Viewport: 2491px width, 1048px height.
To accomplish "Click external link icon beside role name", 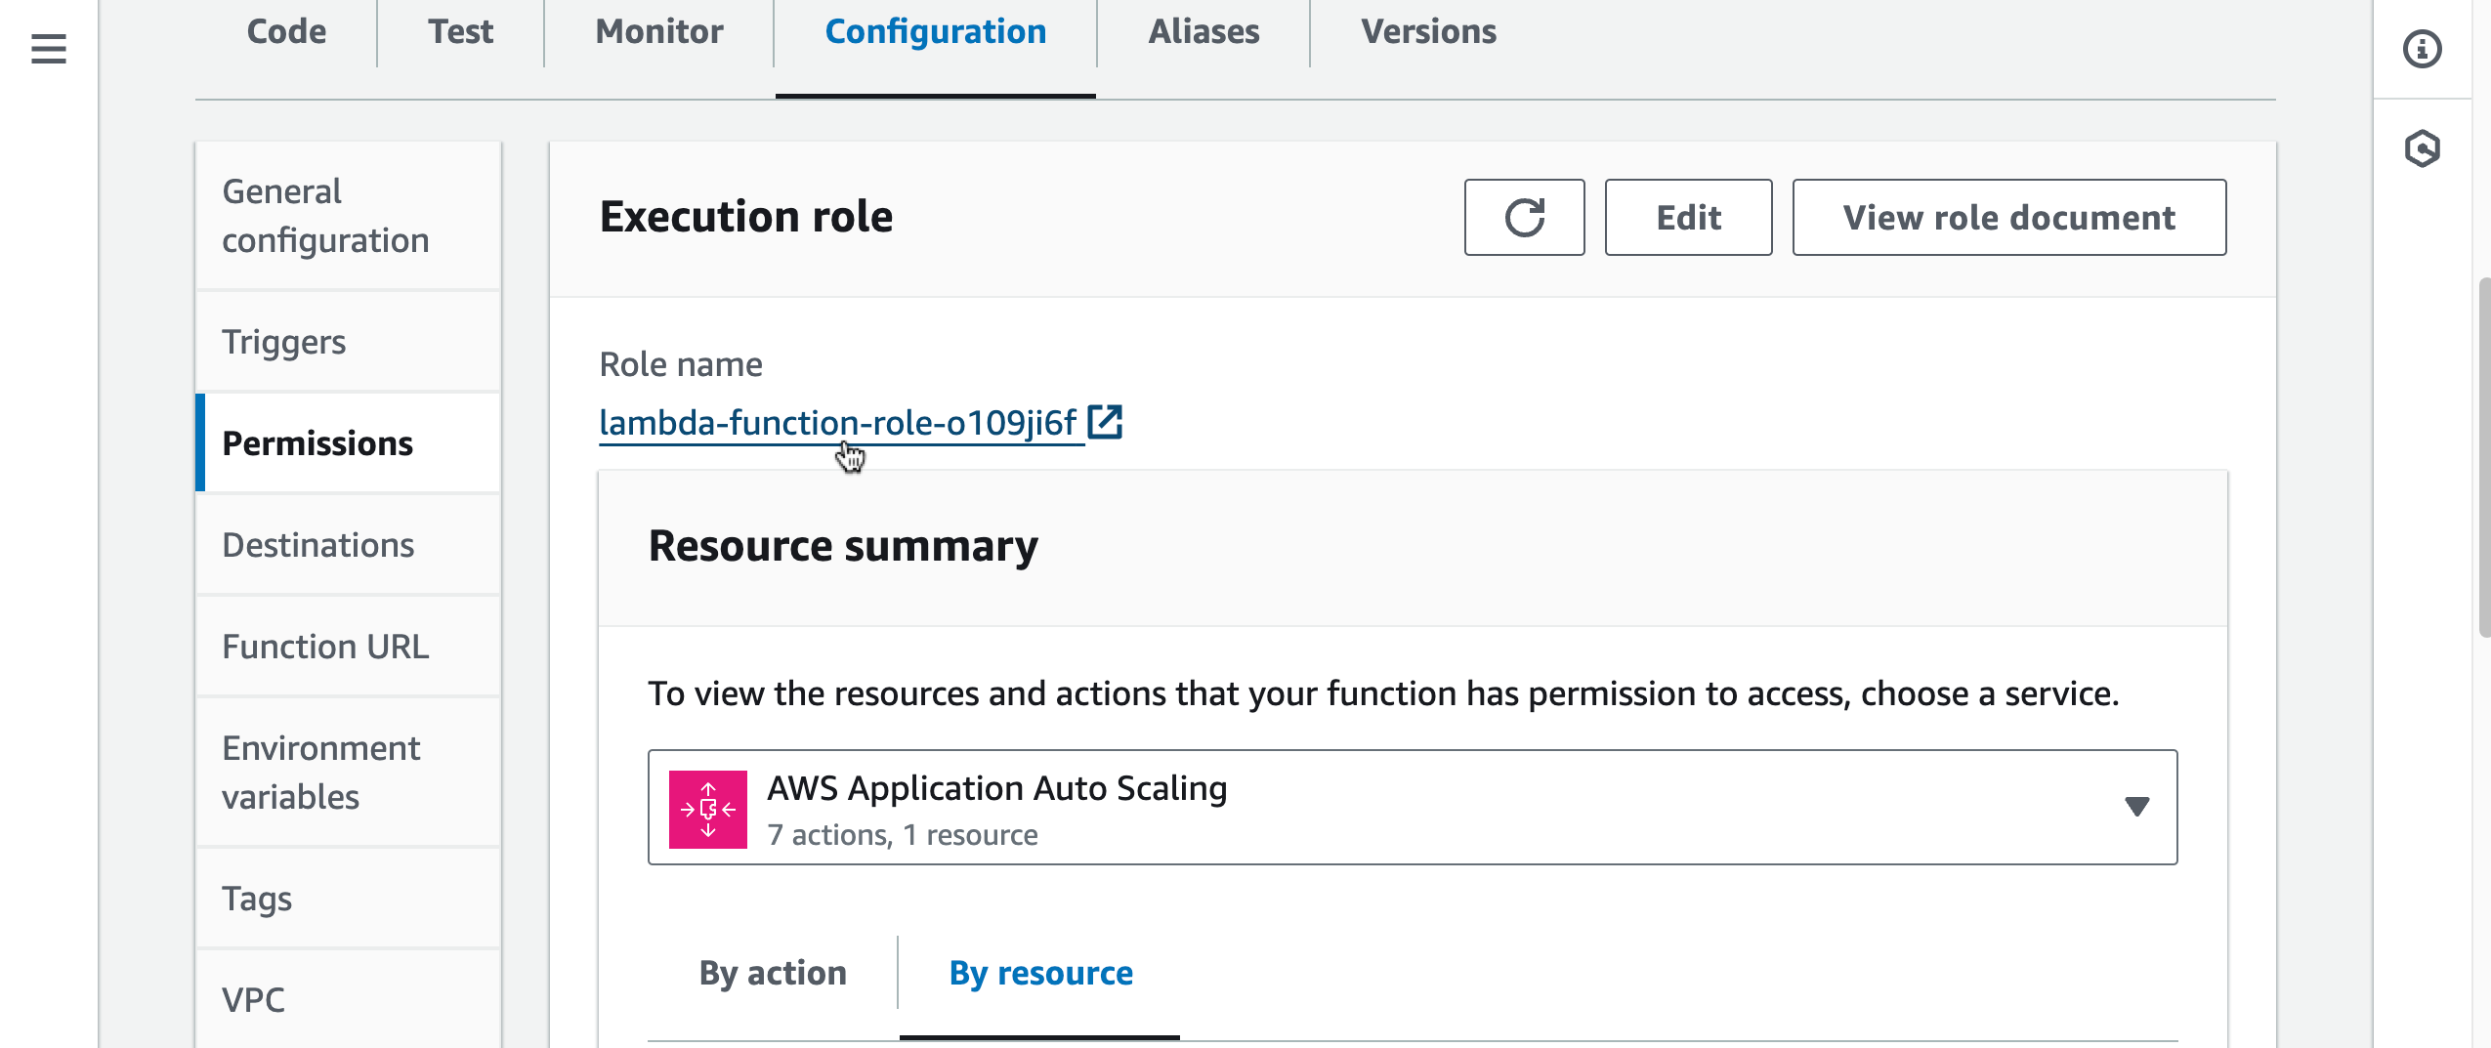I will 1105,422.
